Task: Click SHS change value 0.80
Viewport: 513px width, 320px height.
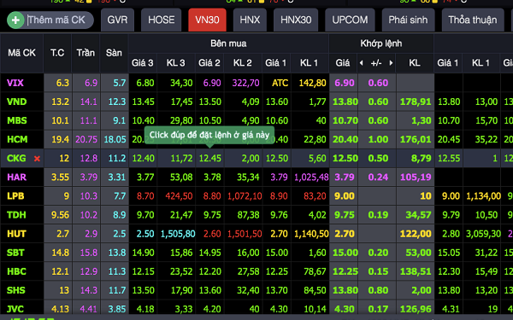Action: pos(378,290)
